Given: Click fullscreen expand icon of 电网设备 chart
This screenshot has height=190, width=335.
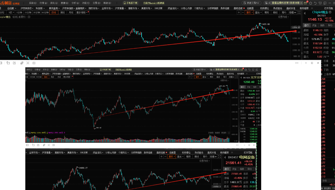Looking at the screenshot, I should tap(220, 157).
